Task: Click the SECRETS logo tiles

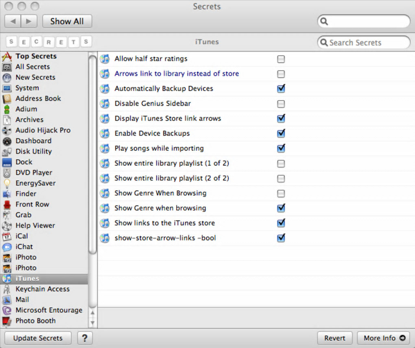Action: point(49,42)
